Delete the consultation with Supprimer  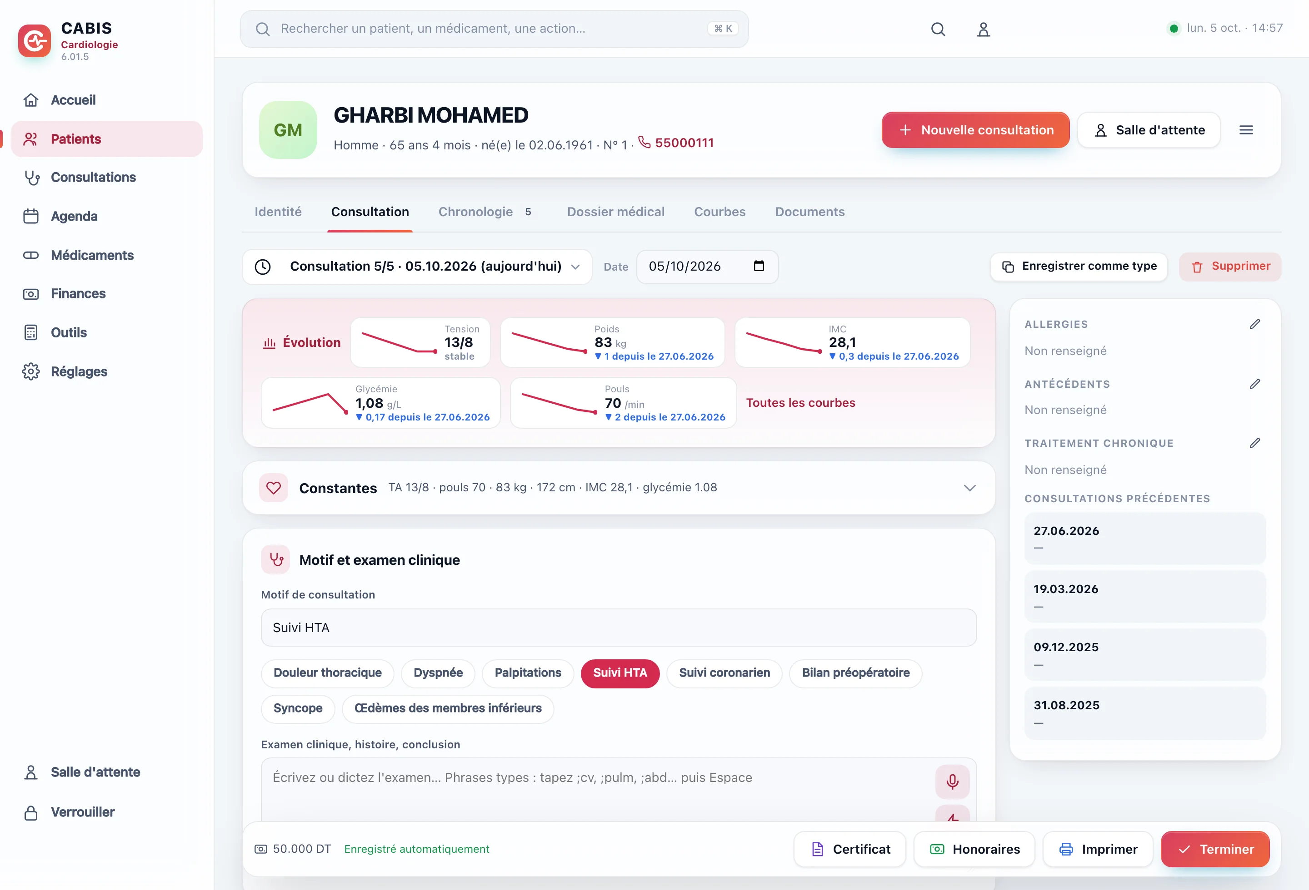[x=1229, y=266]
